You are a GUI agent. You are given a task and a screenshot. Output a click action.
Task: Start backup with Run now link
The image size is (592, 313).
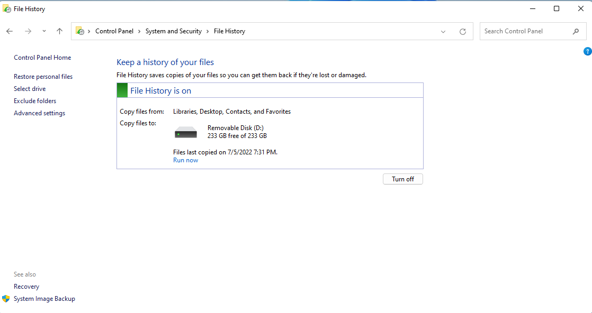[185, 160]
